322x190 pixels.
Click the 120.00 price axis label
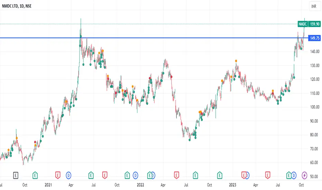(x=315, y=79)
